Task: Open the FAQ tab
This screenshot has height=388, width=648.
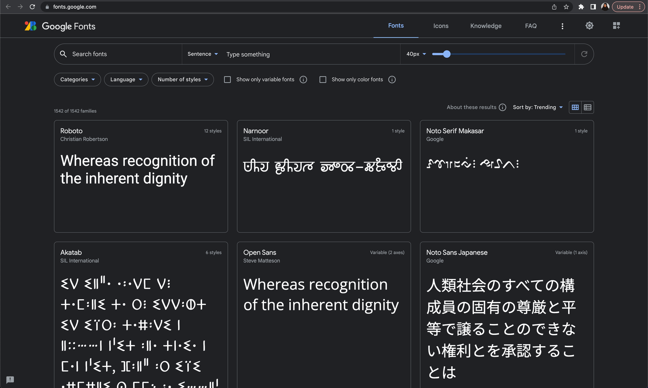Action: click(x=531, y=26)
